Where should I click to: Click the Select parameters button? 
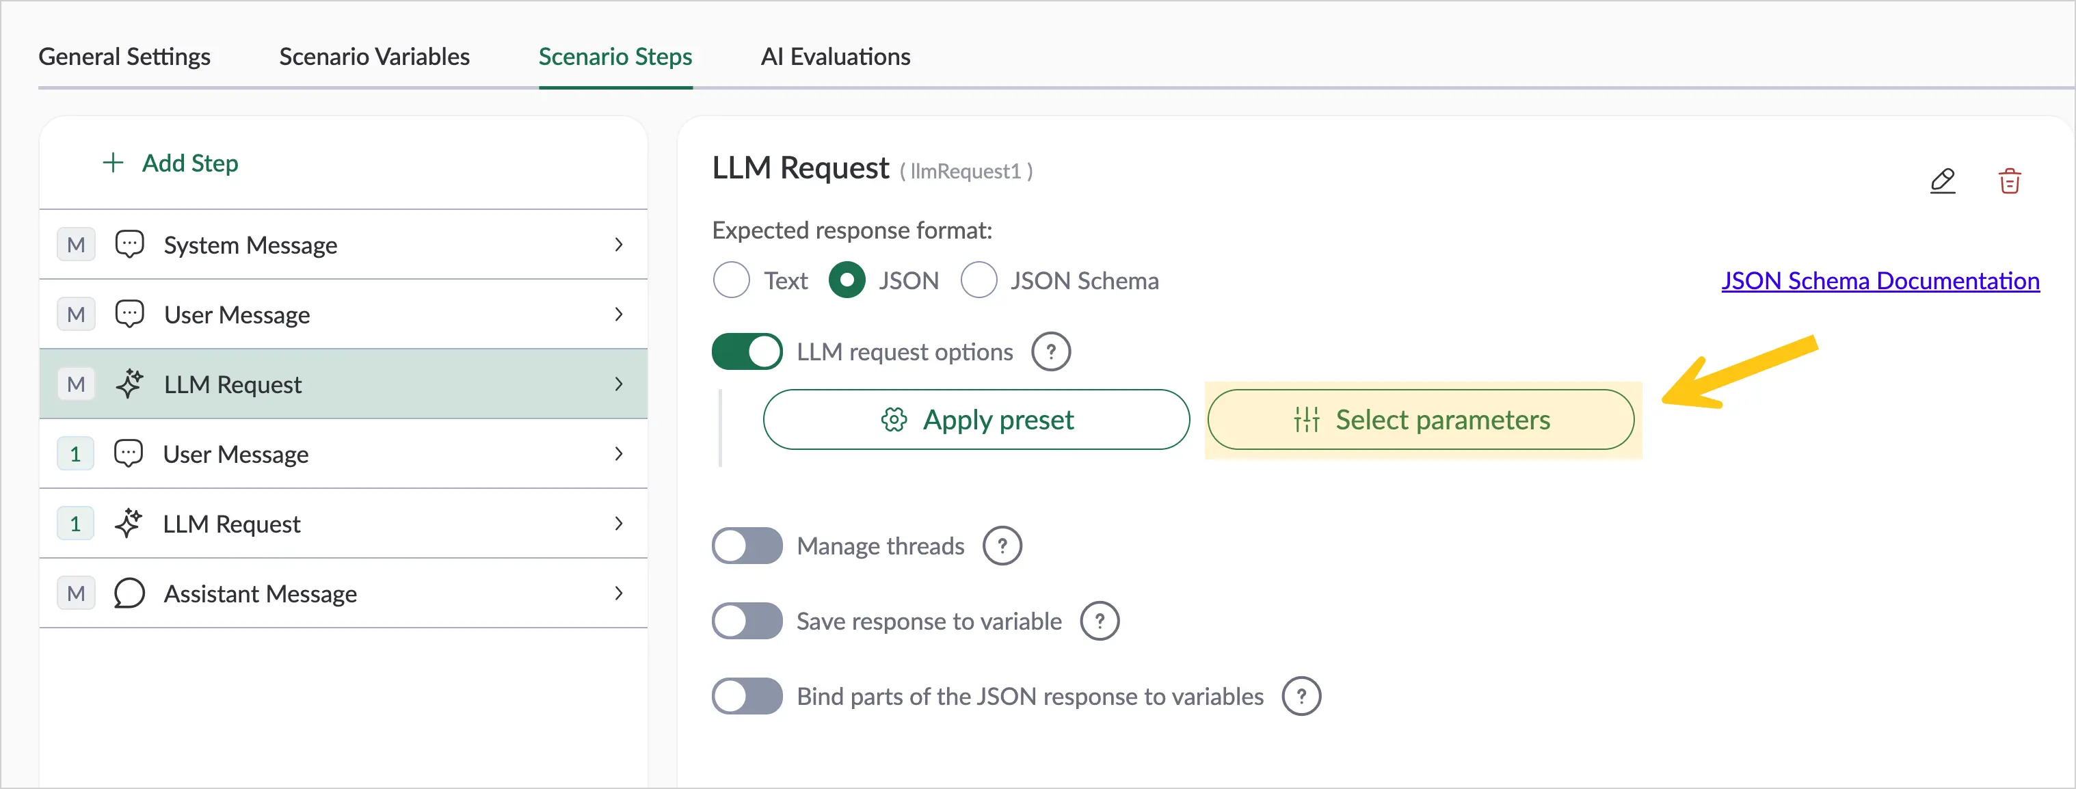pos(1420,419)
